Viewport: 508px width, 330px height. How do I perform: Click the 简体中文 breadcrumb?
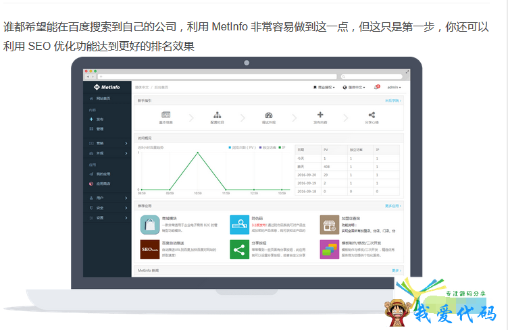click(x=142, y=87)
